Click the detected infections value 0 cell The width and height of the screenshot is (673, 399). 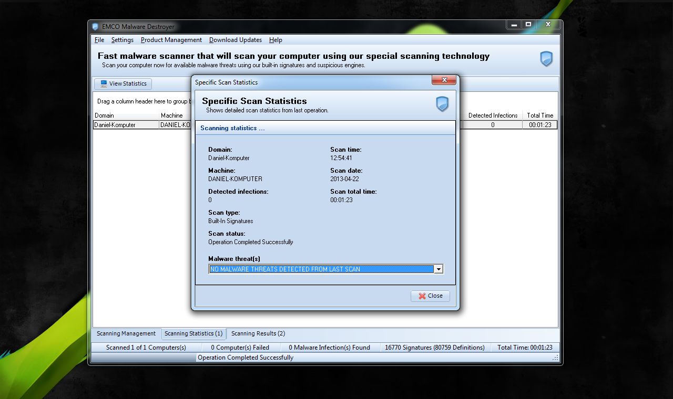click(x=493, y=125)
